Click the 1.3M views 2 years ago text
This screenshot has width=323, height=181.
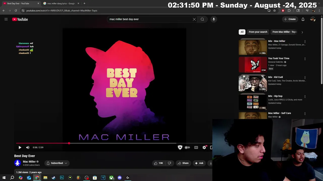[x=29, y=172]
